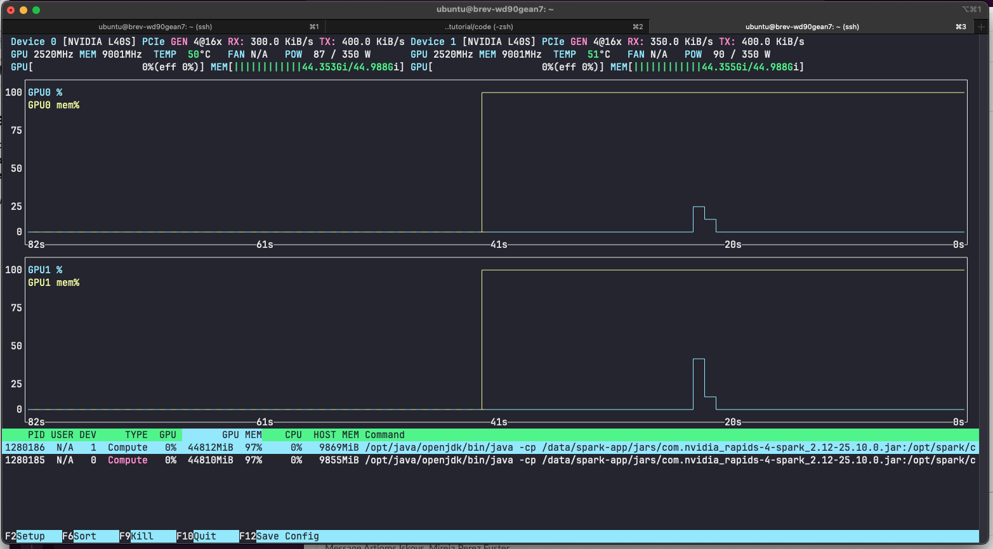Click the green maximize window button
The width and height of the screenshot is (993, 549).
pos(36,10)
